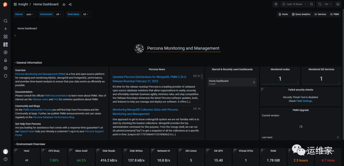Click the link icon on Host panel
Image resolution: width=344 pixels, height=166 pixels.
coord(15,150)
